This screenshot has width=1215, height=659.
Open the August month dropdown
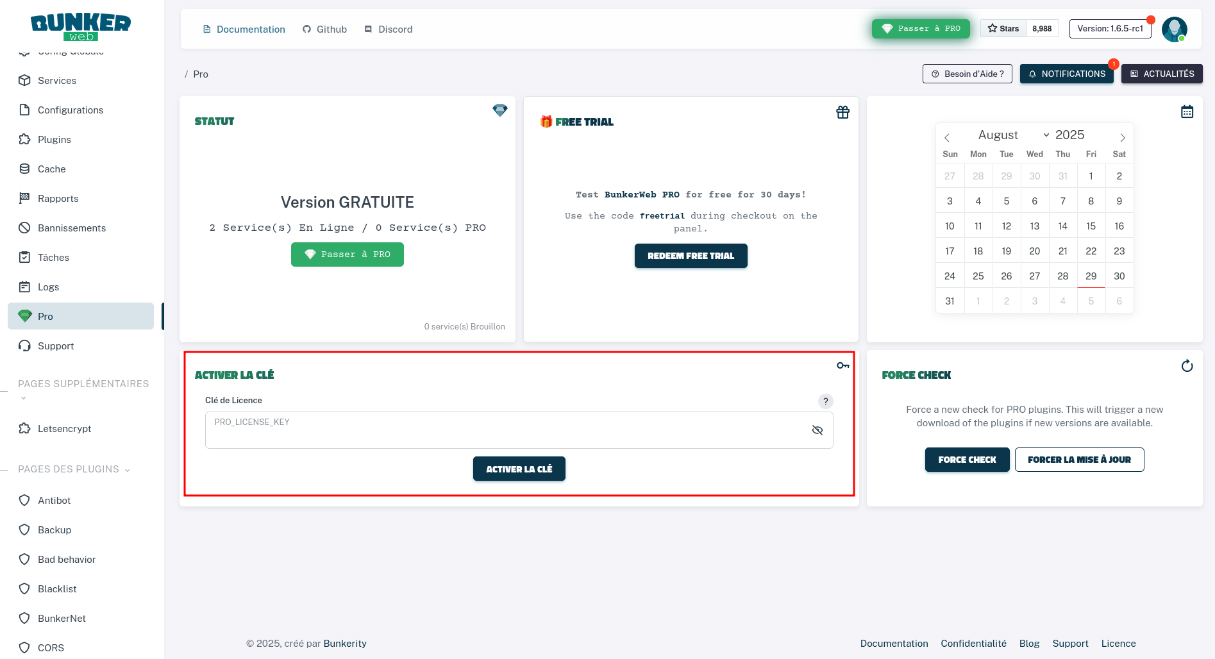1013,135
